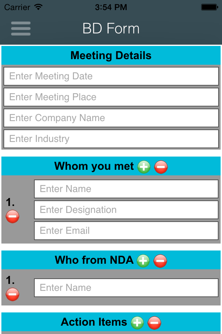The image size is (222, 334).
Task: Add a new Action Items entry
Action: pos(137,323)
